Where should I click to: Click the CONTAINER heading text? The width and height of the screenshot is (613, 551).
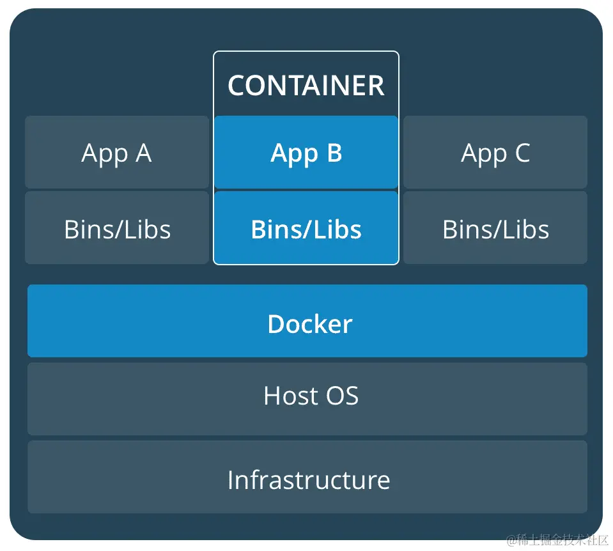(x=306, y=85)
